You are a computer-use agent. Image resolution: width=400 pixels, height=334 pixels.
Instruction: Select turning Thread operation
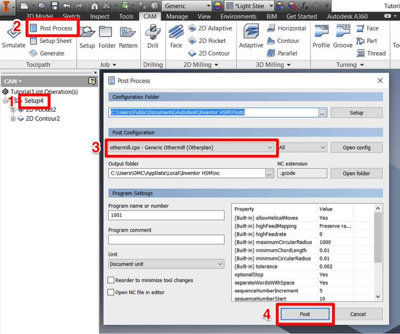pos(371,53)
